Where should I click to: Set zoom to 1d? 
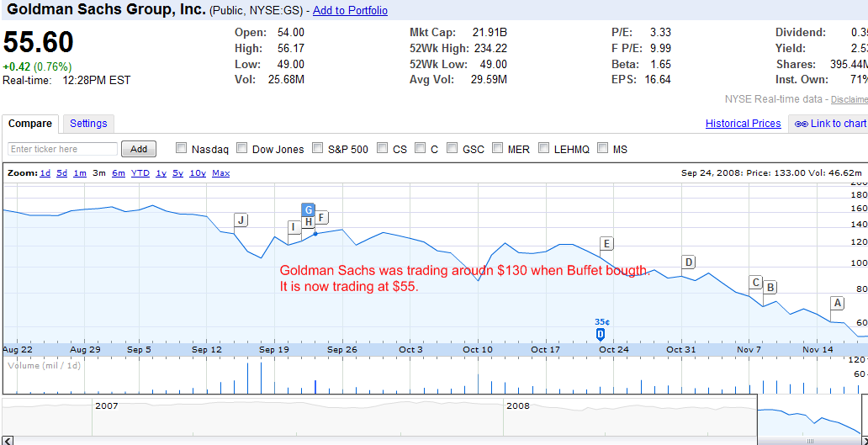pos(45,173)
